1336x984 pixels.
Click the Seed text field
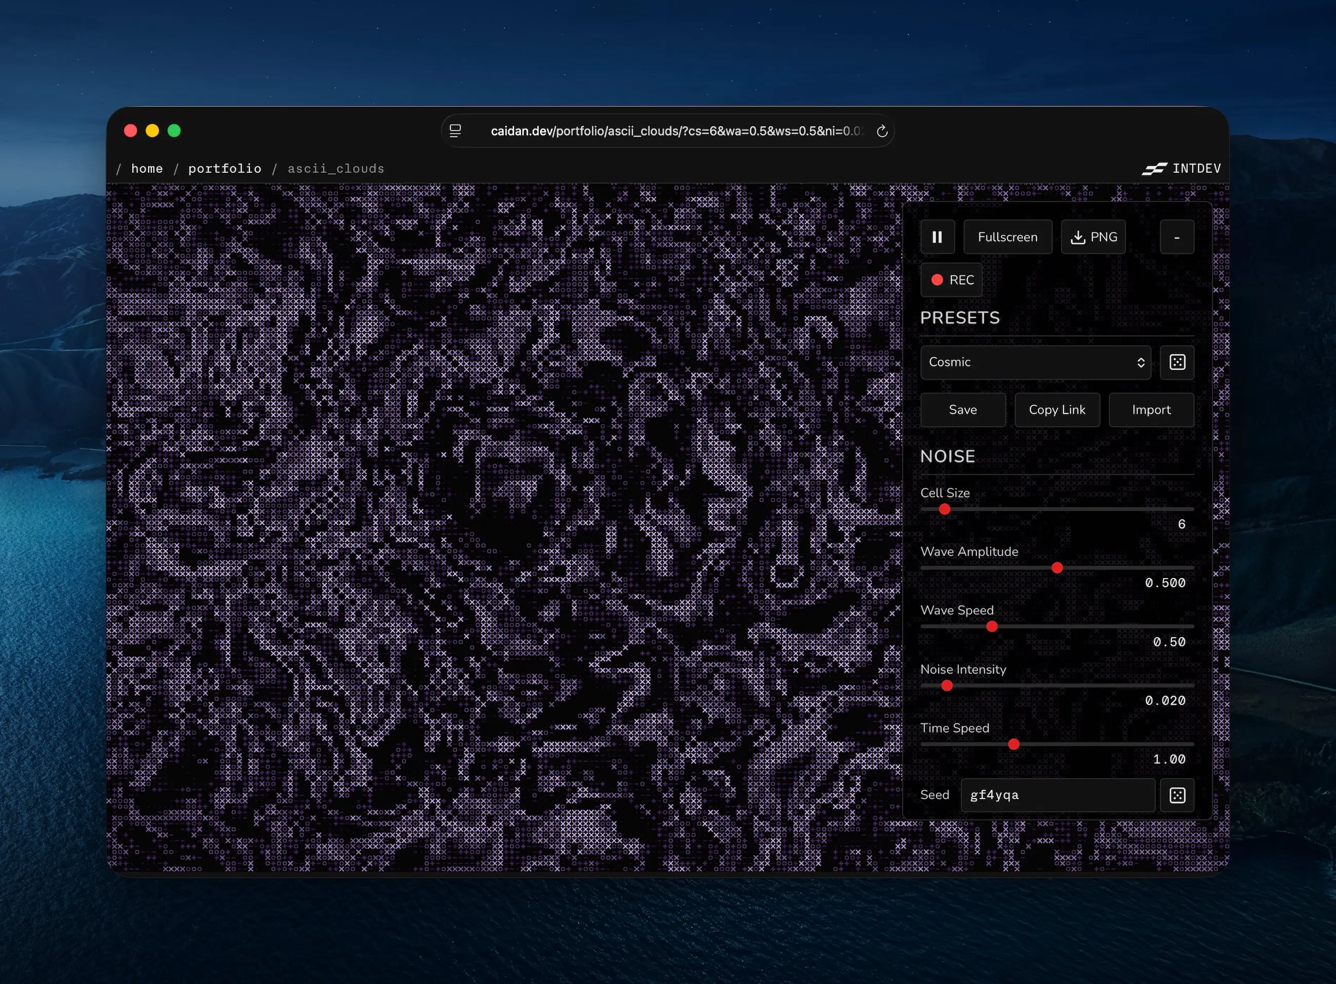(x=1057, y=795)
